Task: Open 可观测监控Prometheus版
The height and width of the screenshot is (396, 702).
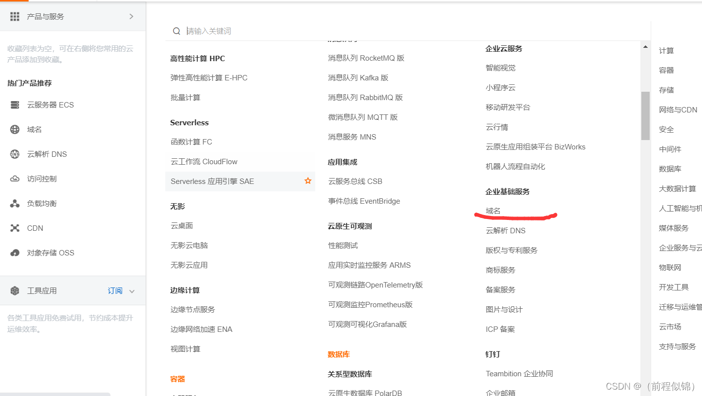Action: pos(370,304)
